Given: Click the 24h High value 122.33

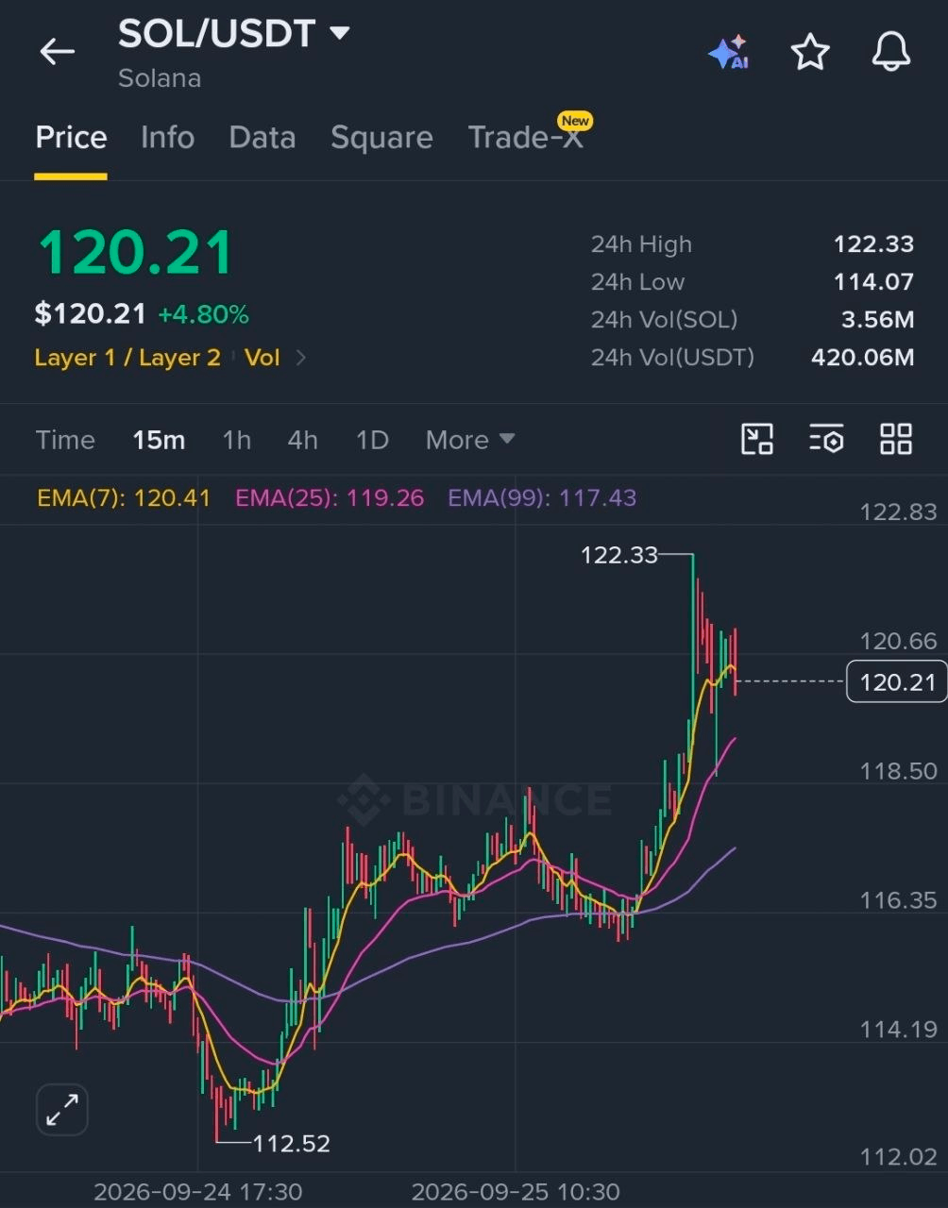Looking at the screenshot, I should coord(873,244).
